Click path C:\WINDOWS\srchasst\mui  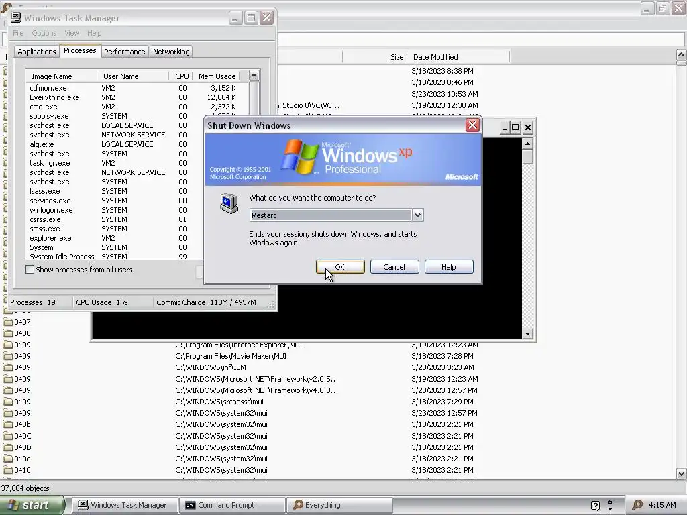pos(219,402)
